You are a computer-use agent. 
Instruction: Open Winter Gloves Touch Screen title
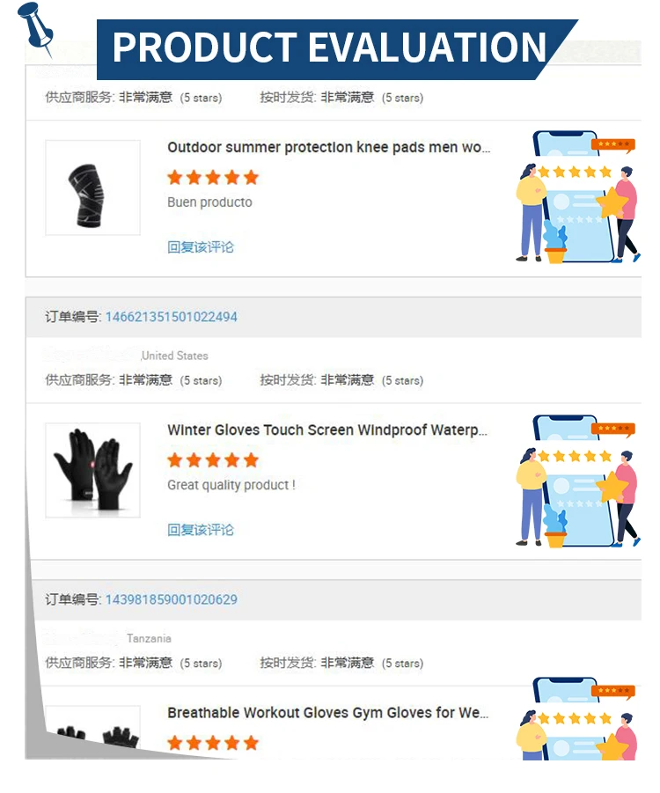327,430
